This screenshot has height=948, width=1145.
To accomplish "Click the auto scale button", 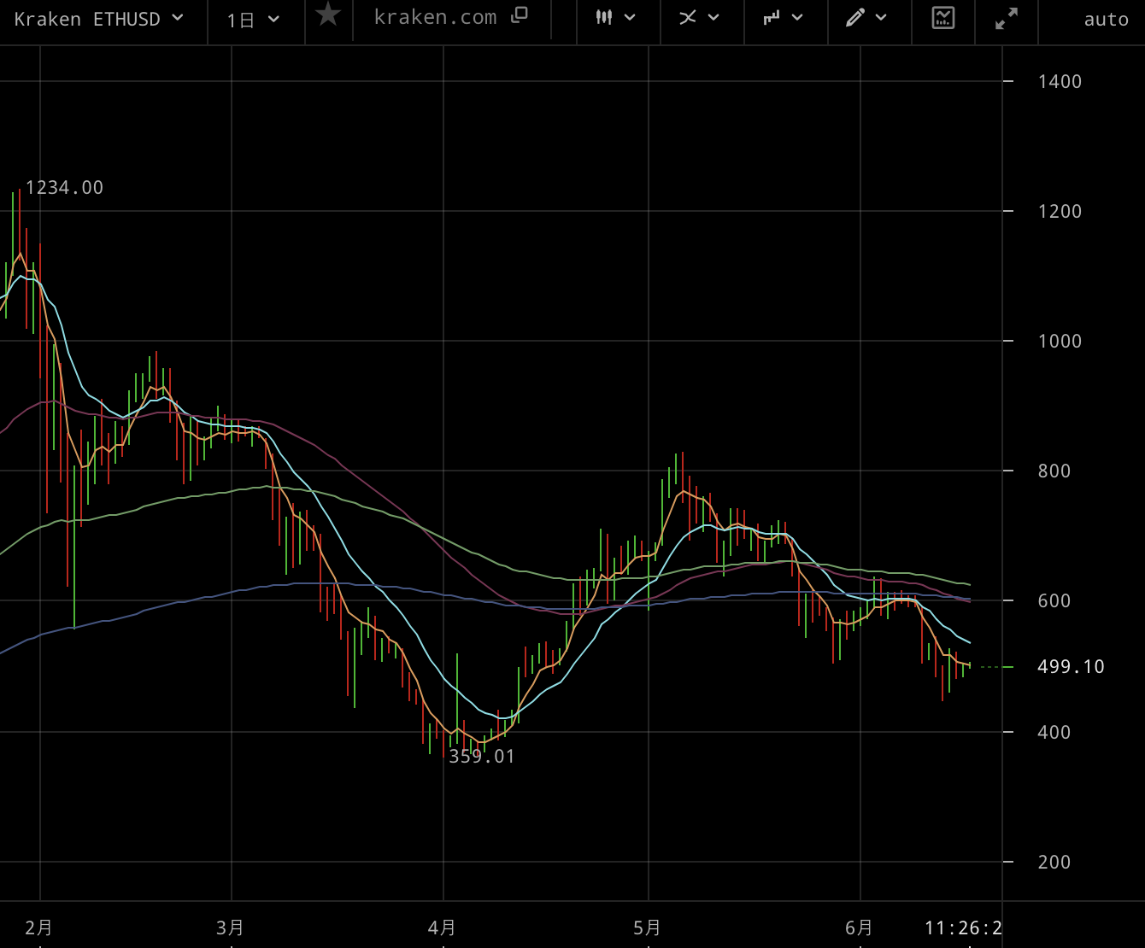I will pyautogui.click(x=1106, y=19).
